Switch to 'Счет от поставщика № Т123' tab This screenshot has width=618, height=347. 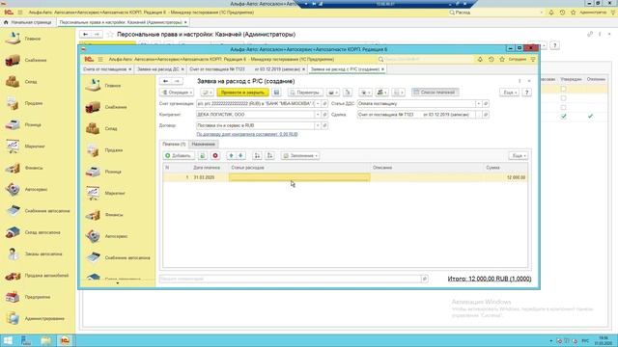click(x=244, y=69)
